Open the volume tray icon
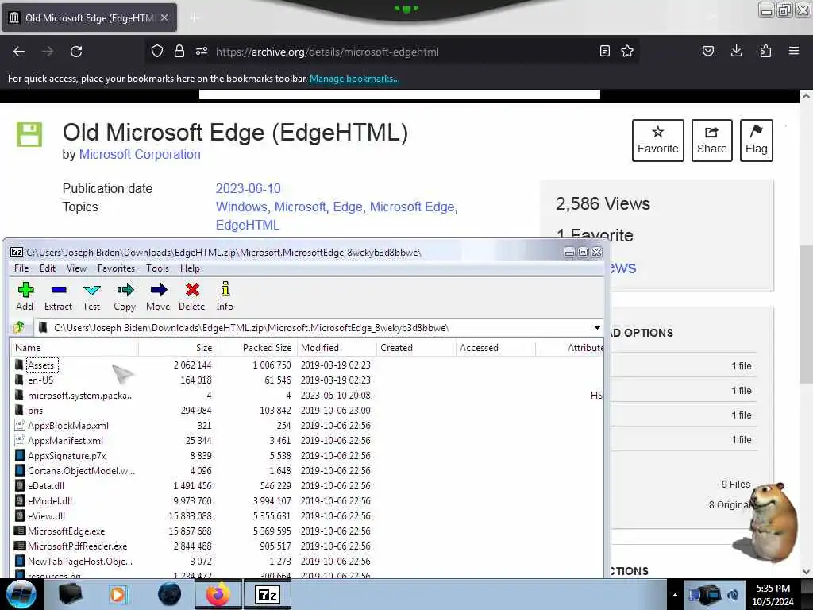This screenshot has width=813, height=610. 733,595
